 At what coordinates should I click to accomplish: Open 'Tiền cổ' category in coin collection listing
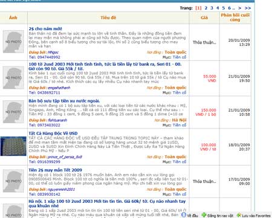[180, 125]
